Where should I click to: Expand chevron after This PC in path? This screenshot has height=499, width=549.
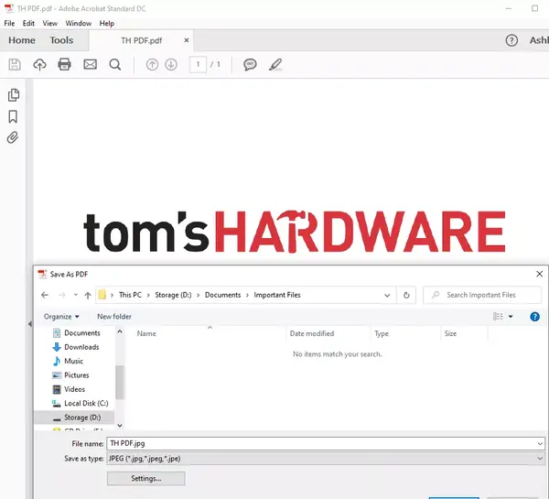pos(148,295)
